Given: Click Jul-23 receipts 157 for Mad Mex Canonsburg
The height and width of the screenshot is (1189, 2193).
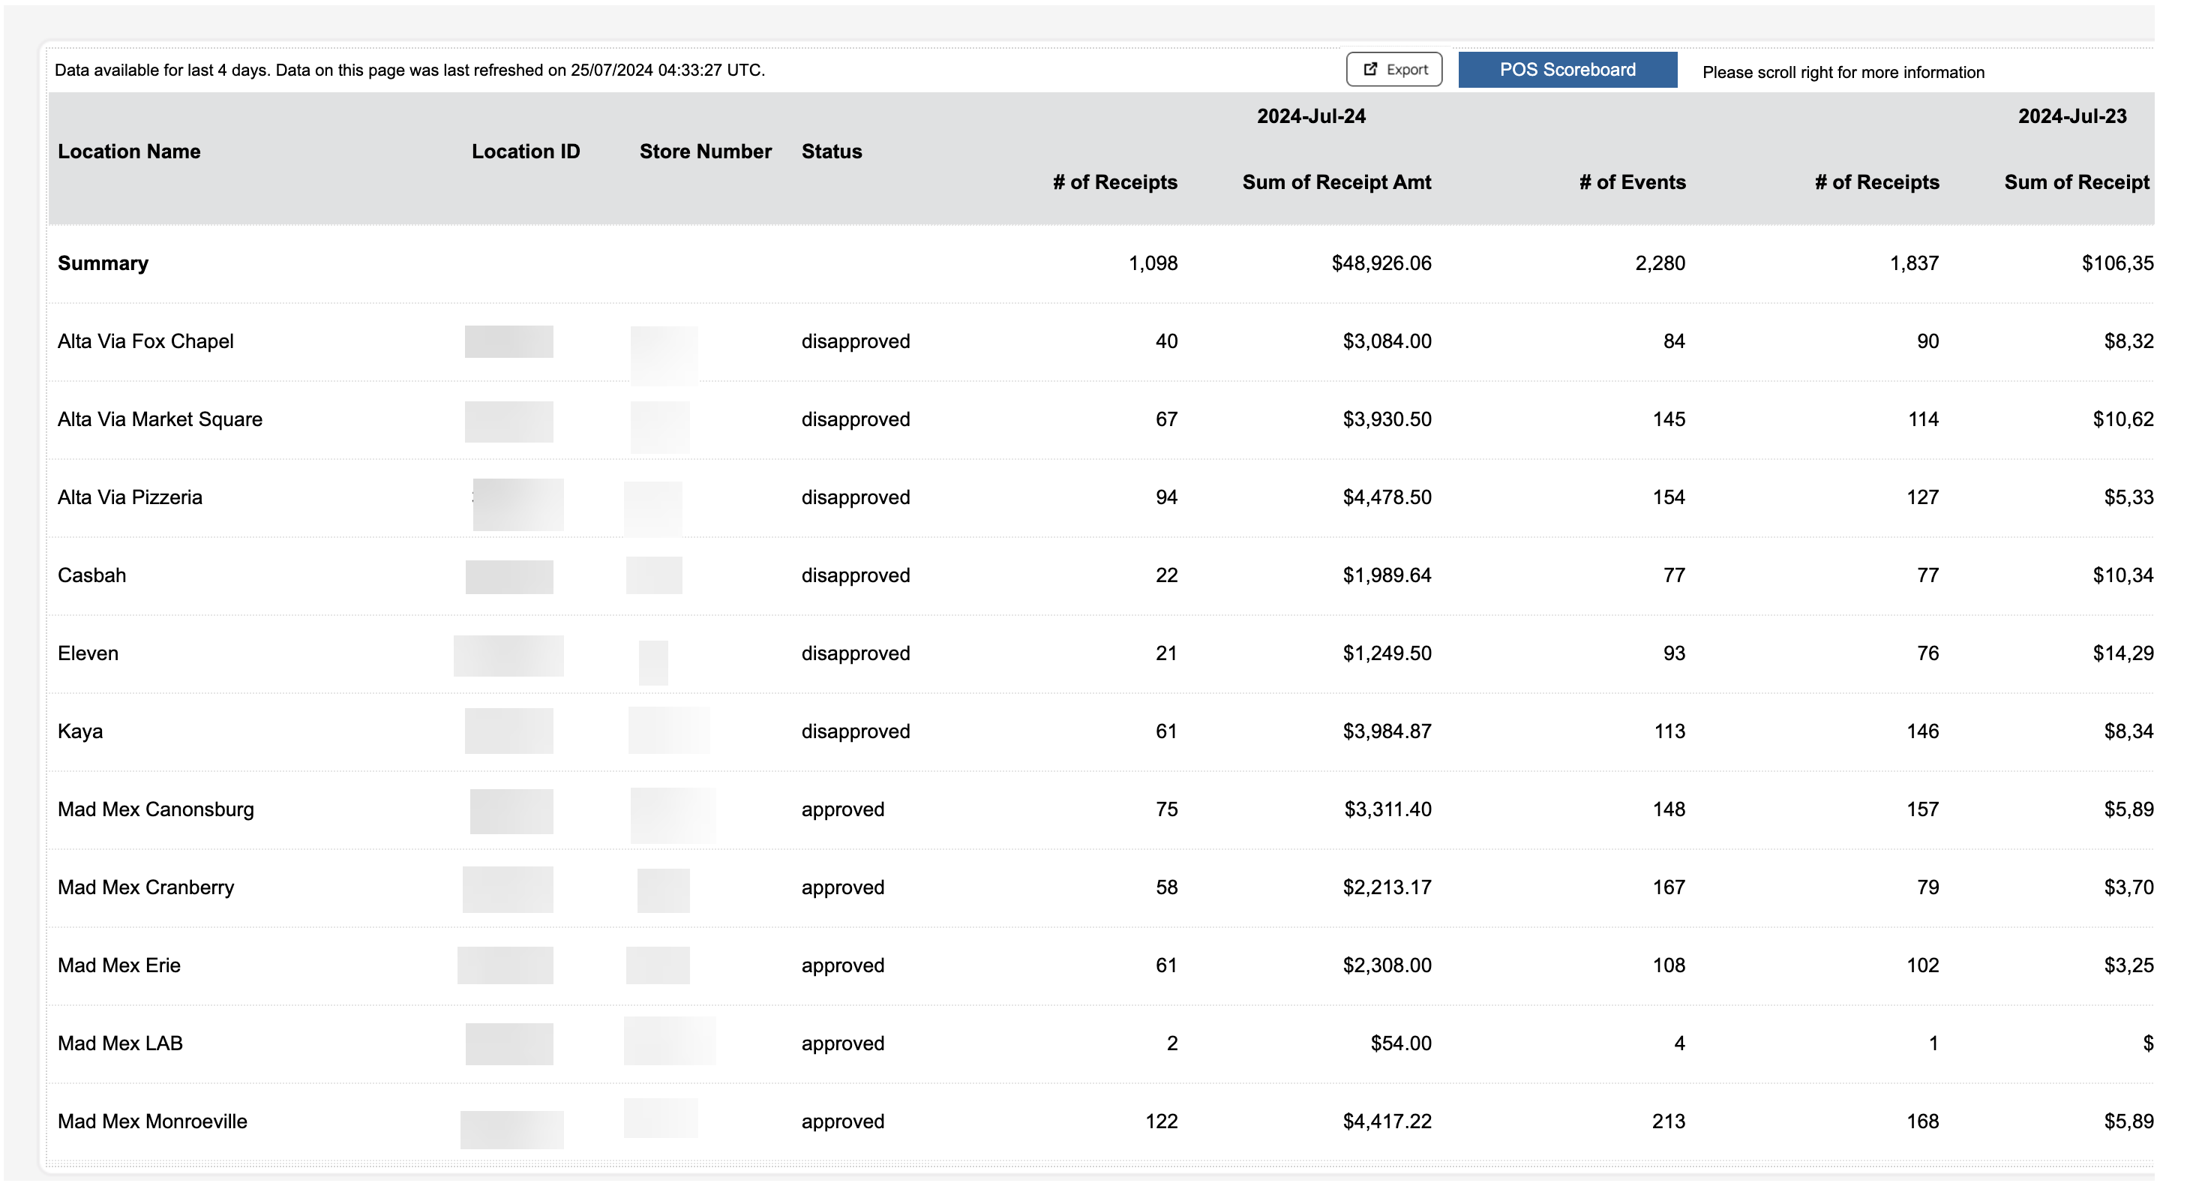Looking at the screenshot, I should (1922, 810).
